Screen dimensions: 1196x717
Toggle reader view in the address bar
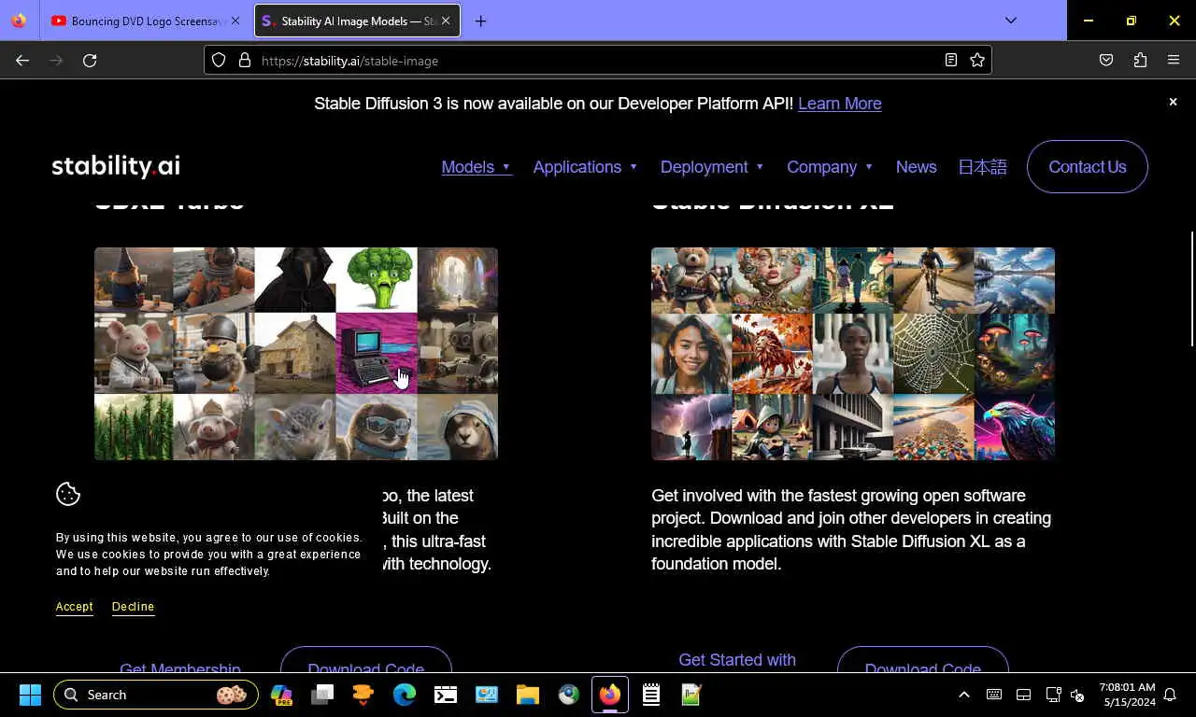[x=951, y=60]
